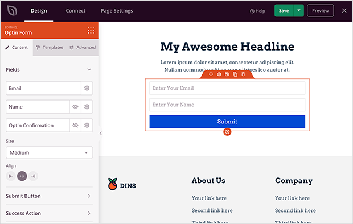
Task: Open the blocks grid icon in Optin Form header
Action: pyautogui.click(x=91, y=30)
